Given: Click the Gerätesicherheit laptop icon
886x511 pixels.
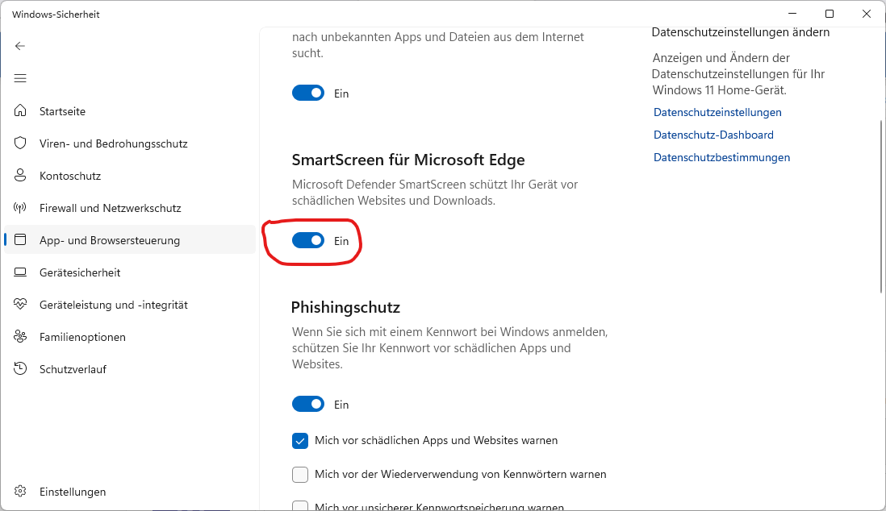Looking at the screenshot, I should click(x=21, y=272).
